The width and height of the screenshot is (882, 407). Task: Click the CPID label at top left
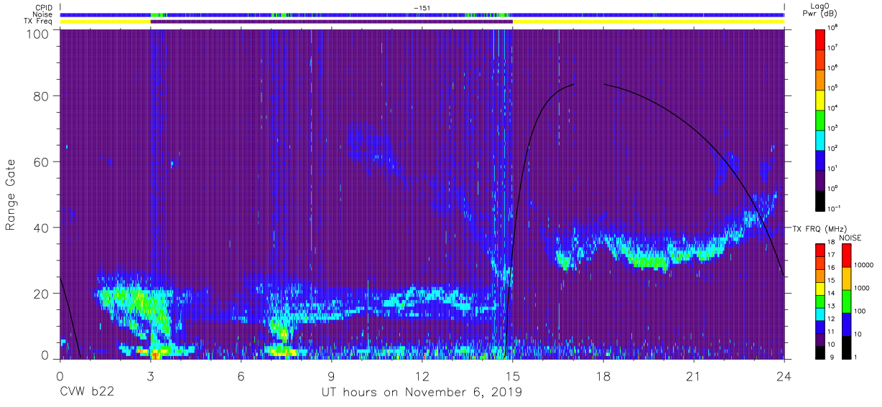click(x=43, y=8)
